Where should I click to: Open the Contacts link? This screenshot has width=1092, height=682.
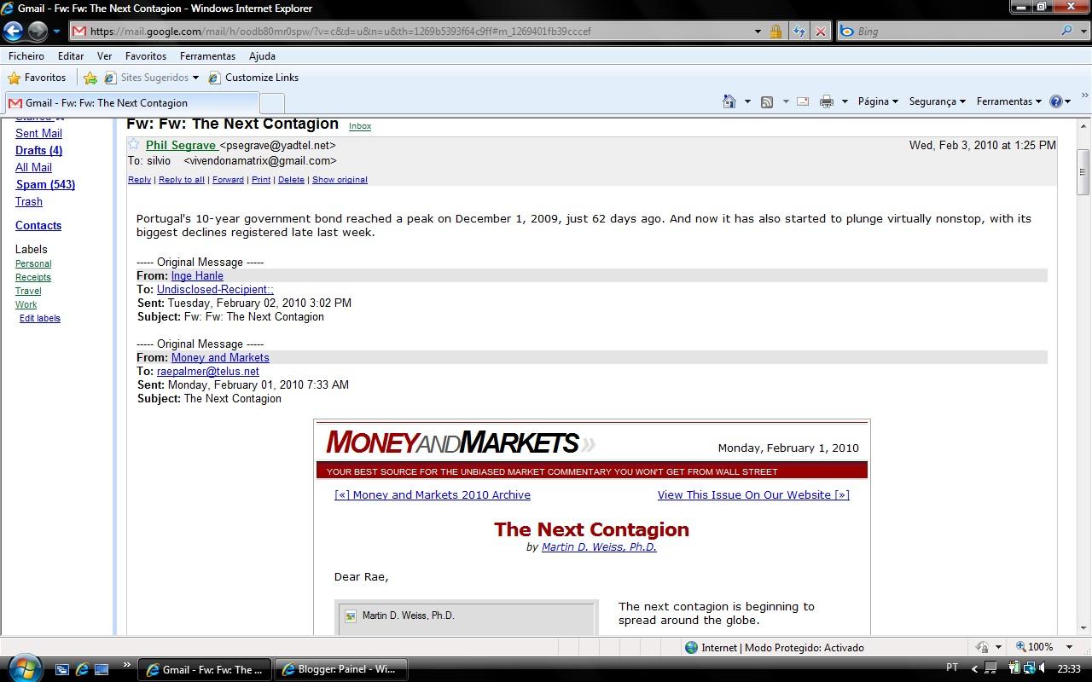point(38,225)
